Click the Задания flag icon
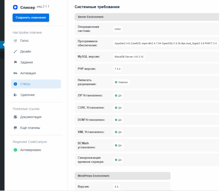This screenshot has height=191, width=219. (15, 62)
